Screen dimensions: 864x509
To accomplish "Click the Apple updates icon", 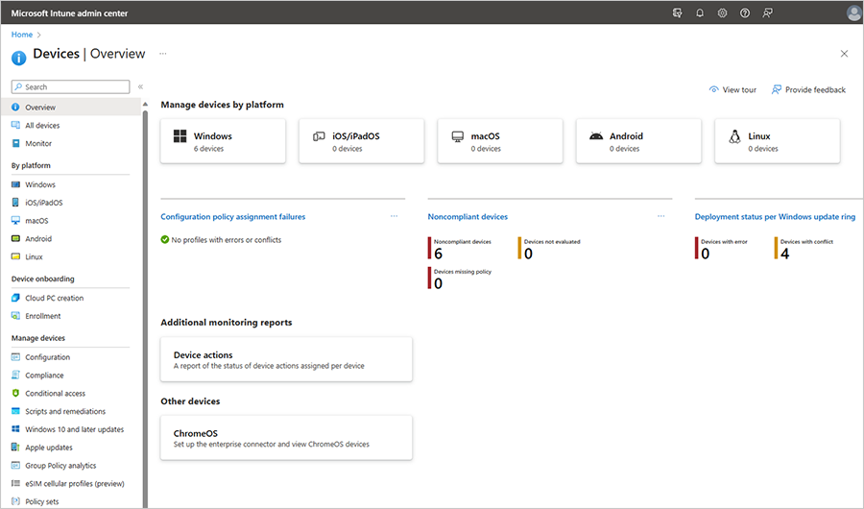I will [x=15, y=448].
